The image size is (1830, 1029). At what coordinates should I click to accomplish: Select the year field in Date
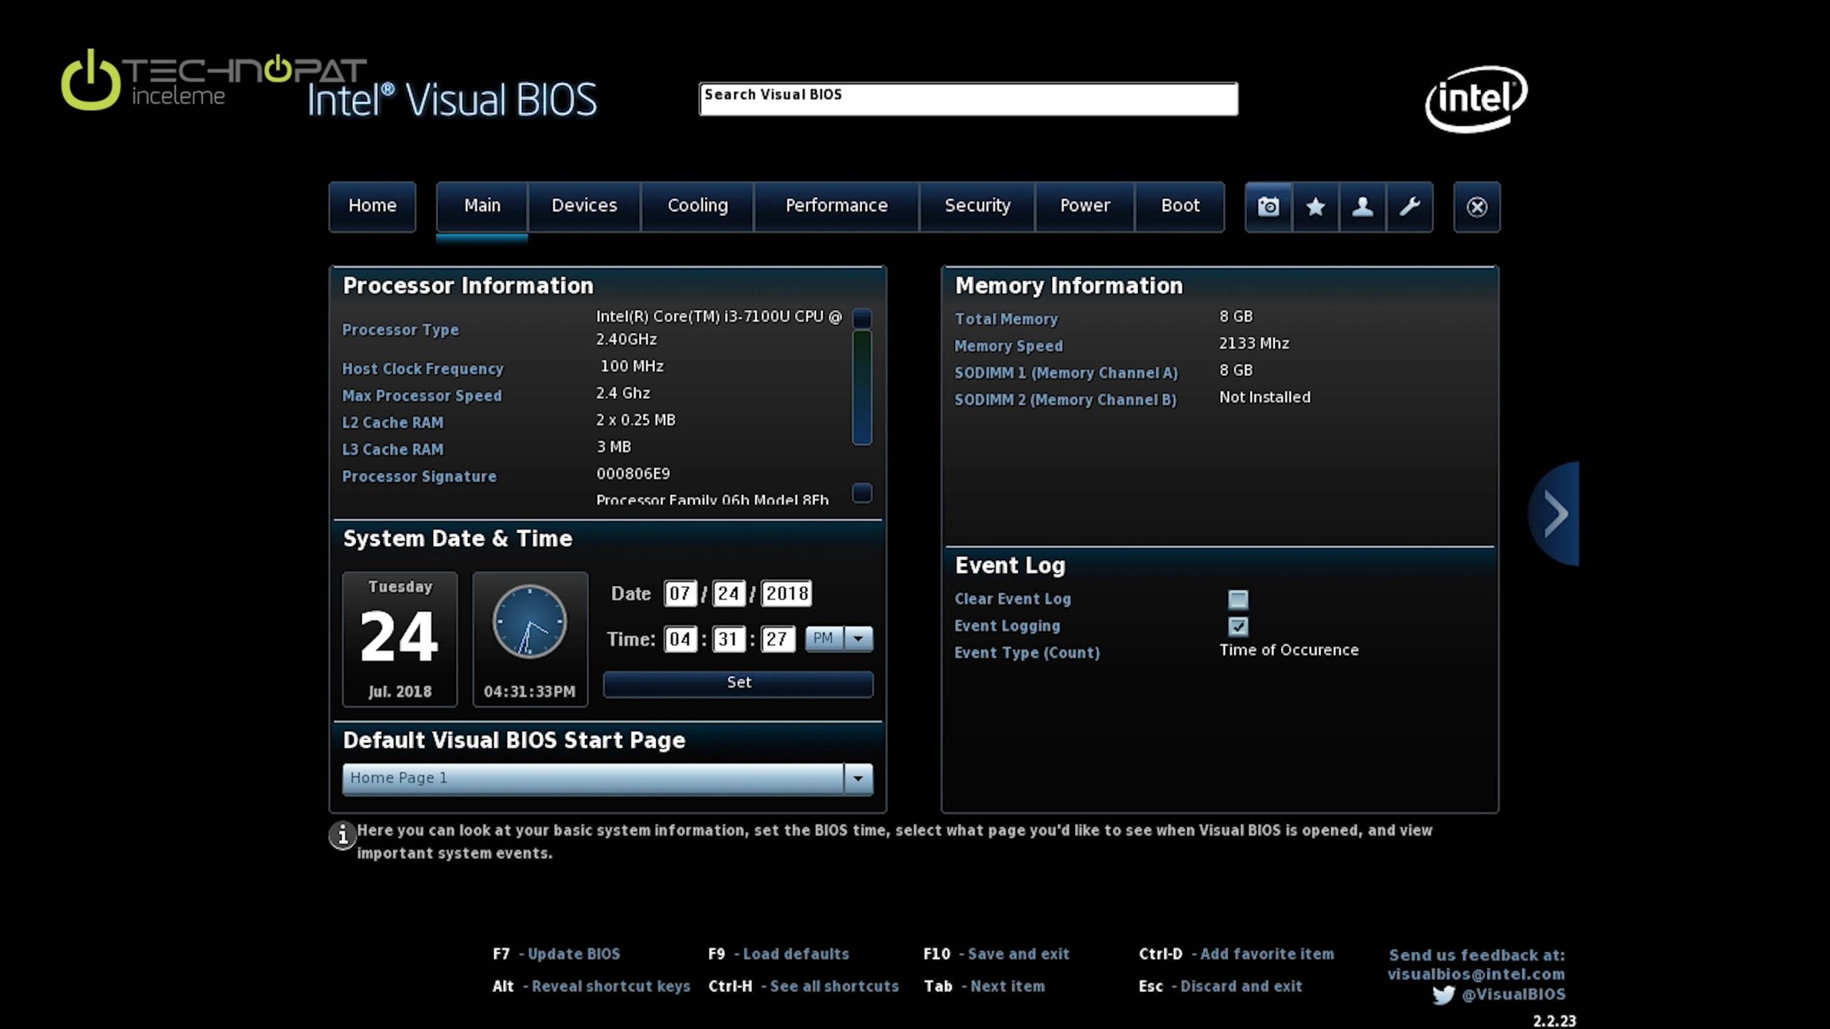786,593
